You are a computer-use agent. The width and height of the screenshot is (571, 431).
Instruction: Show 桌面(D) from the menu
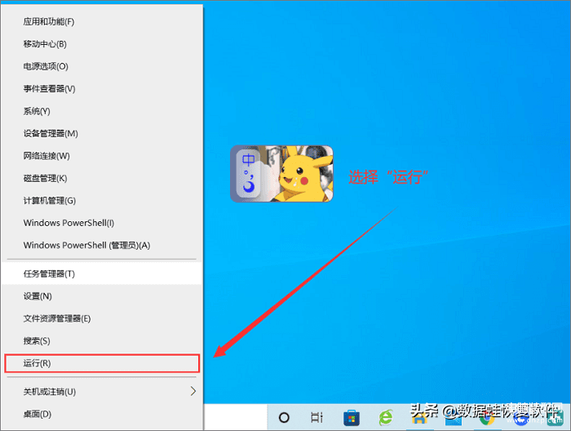click(x=102, y=414)
